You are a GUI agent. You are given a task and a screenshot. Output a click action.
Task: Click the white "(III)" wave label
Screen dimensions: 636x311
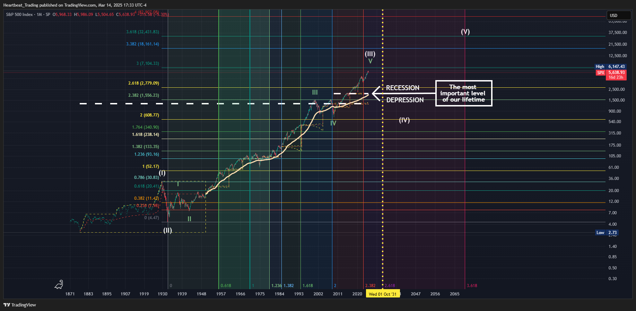click(x=370, y=54)
